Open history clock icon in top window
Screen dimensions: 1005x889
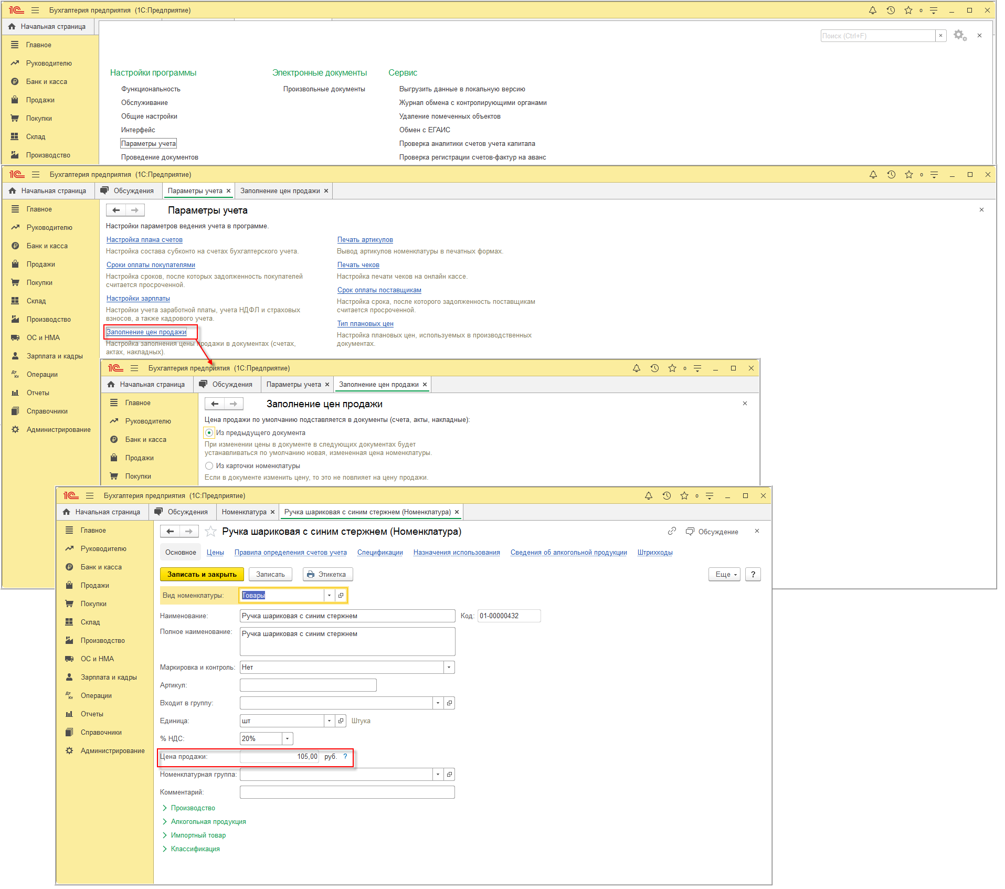[x=891, y=10]
